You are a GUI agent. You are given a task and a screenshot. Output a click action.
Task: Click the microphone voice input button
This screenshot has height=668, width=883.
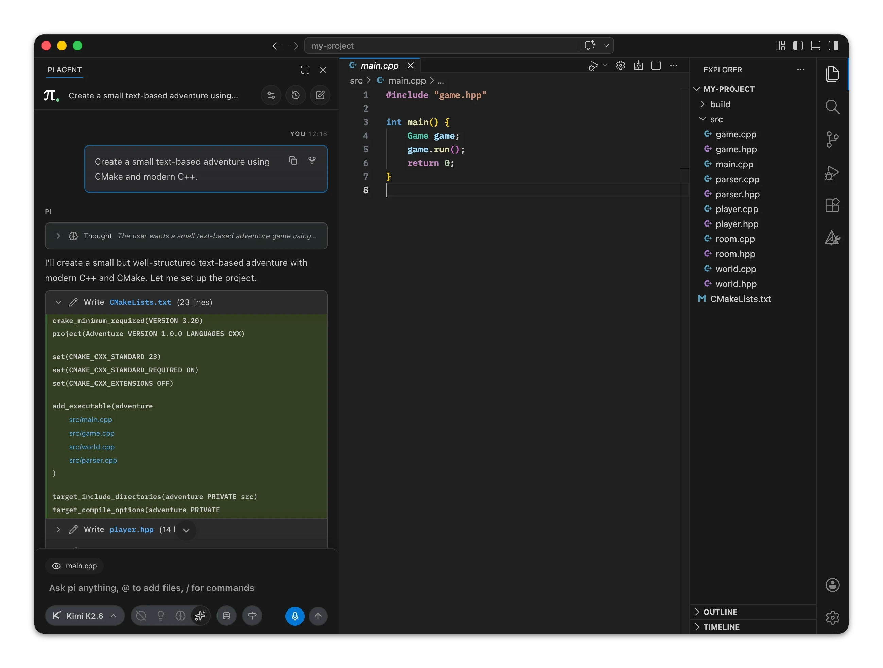point(295,616)
